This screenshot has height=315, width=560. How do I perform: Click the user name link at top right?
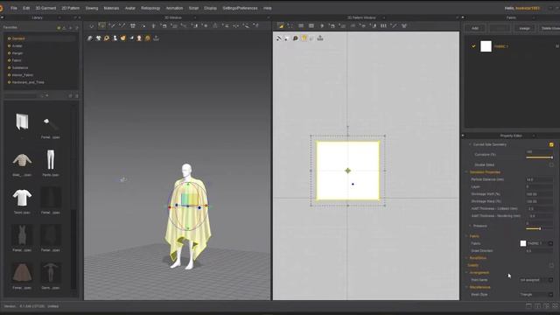point(527,8)
